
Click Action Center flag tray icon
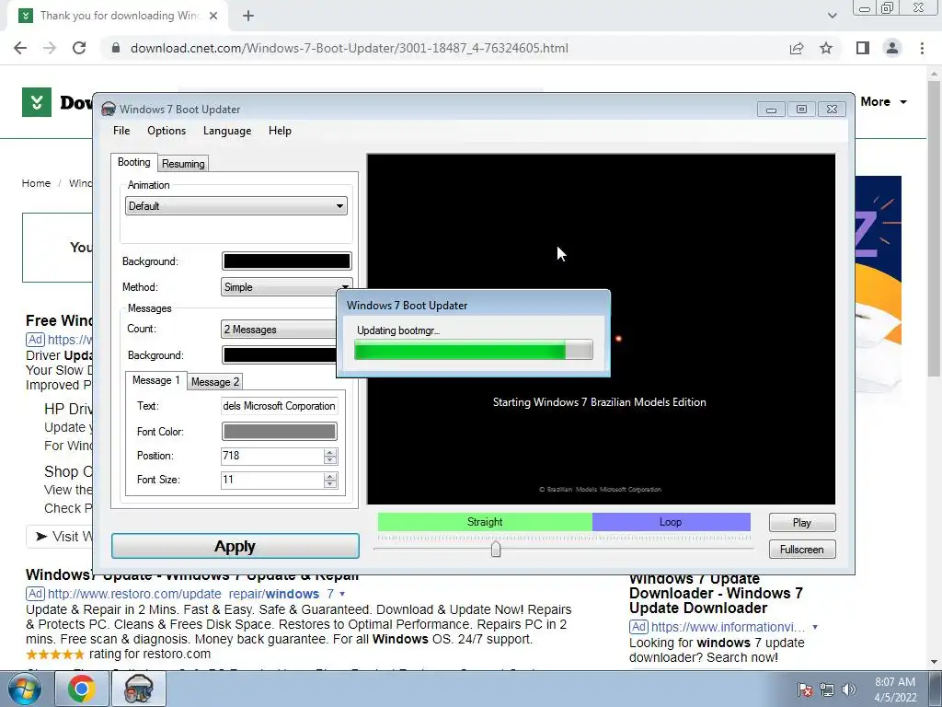click(x=805, y=690)
